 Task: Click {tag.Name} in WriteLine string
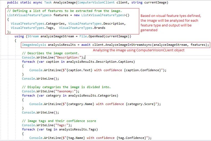coord(76,138)
